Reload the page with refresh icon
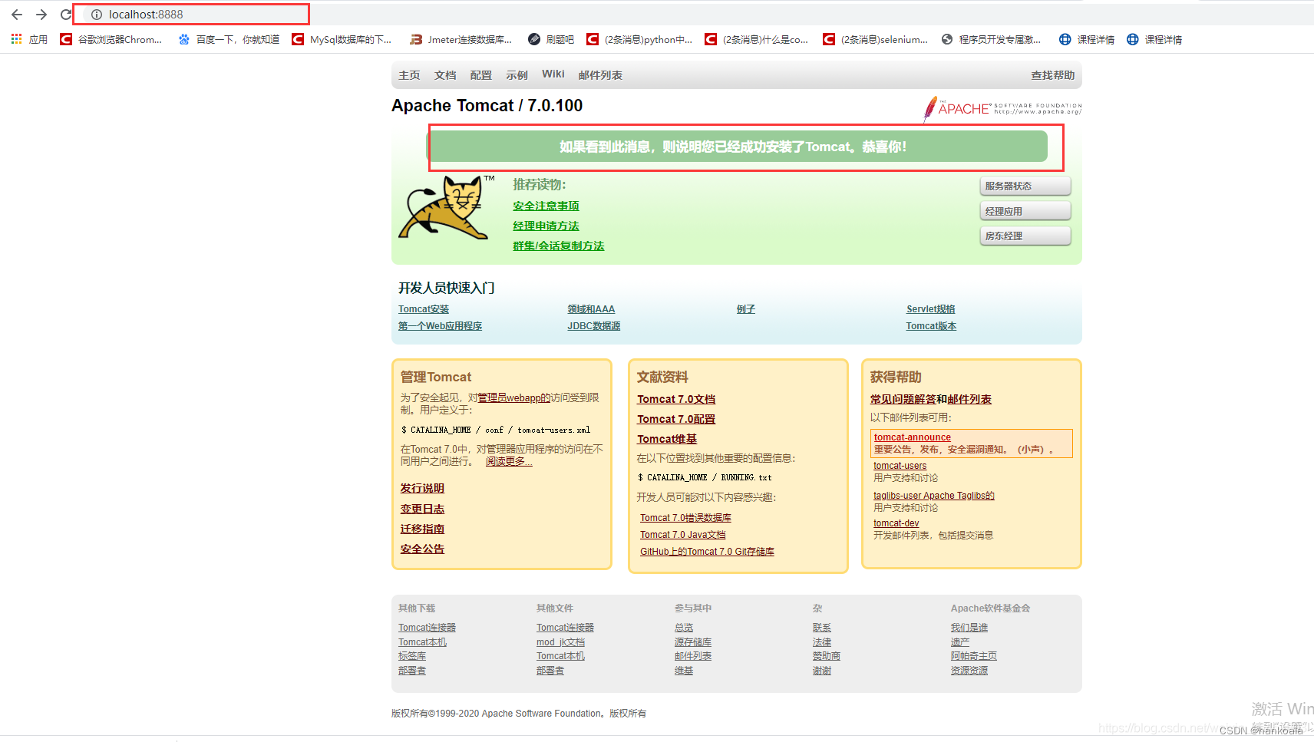The width and height of the screenshot is (1314, 742). [66, 15]
